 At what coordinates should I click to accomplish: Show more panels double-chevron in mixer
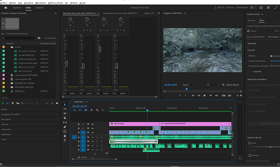tap(159, 13)
